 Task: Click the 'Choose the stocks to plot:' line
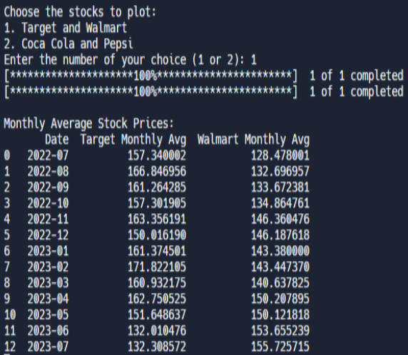80,13
